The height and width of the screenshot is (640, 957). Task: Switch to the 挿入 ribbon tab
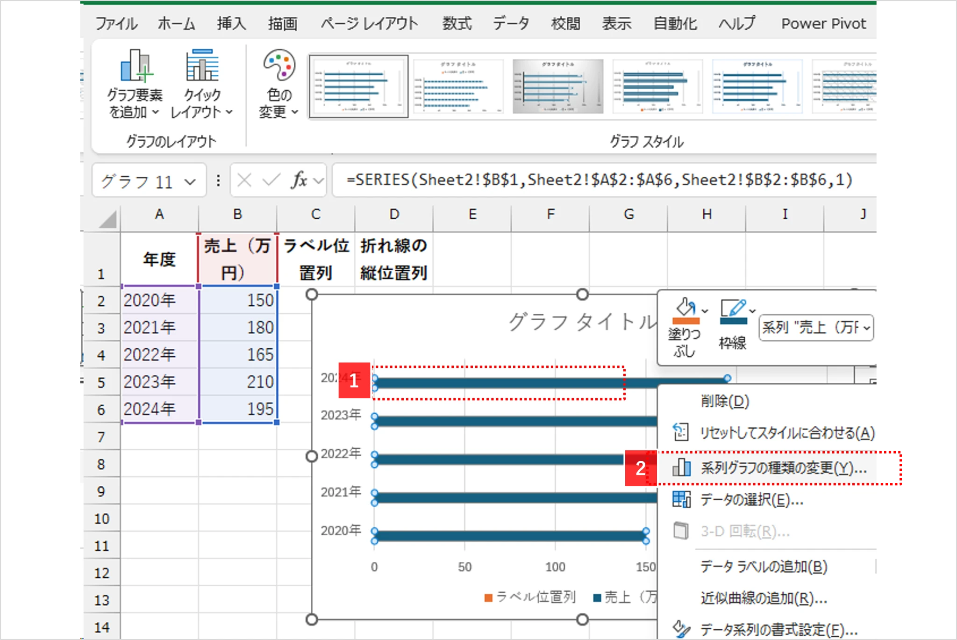[x=233, y=23]
